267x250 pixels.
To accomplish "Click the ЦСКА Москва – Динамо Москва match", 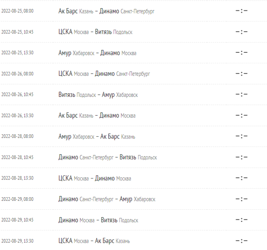I will click(x=95, y=178).
